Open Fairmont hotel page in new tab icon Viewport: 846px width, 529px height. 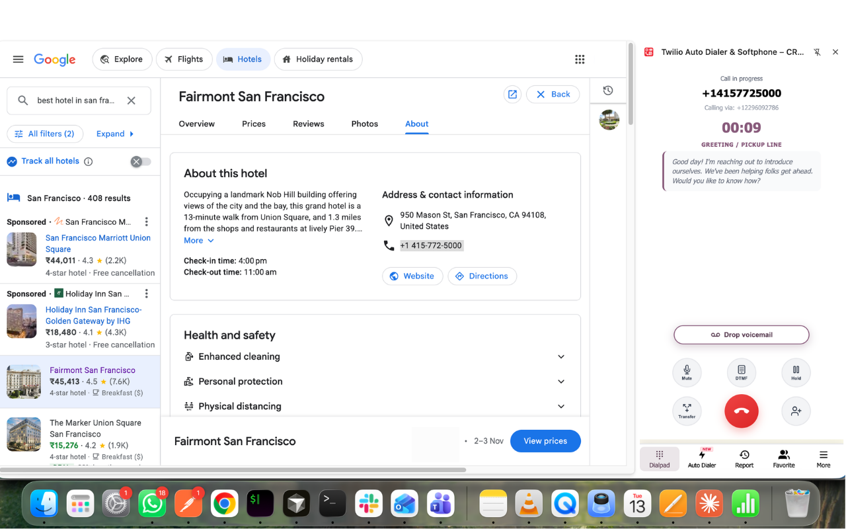(x=512, y=95)
